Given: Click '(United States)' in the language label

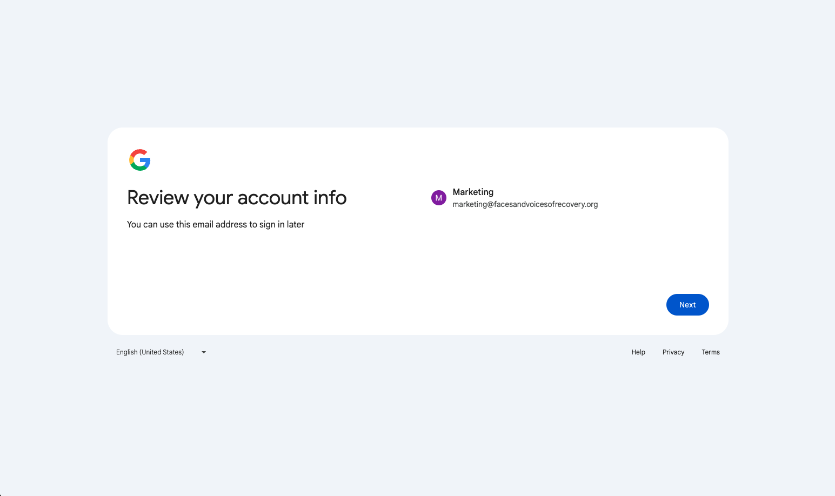Looking at the screenshot, I should click(162, 352).
